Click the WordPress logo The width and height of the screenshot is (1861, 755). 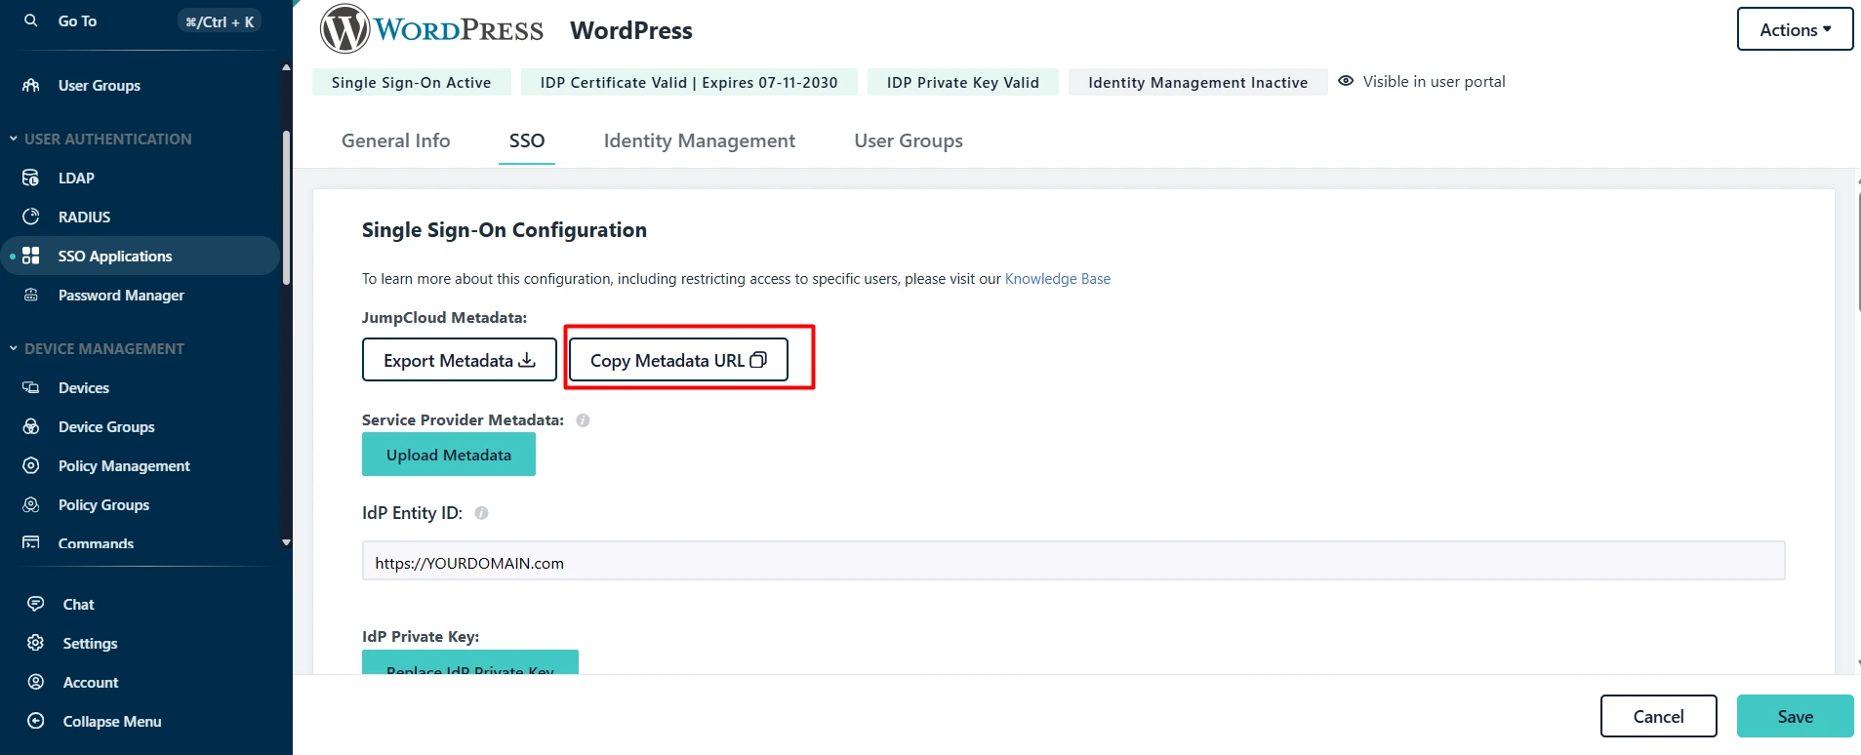(x=431, y=29)
